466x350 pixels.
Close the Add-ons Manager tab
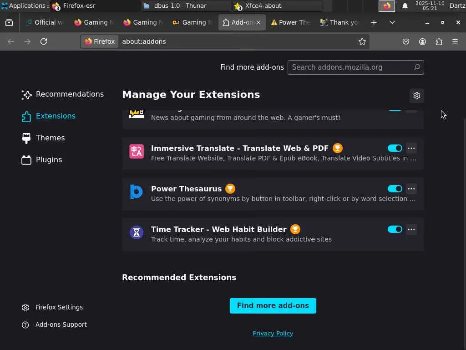click(x=258, y=22)
